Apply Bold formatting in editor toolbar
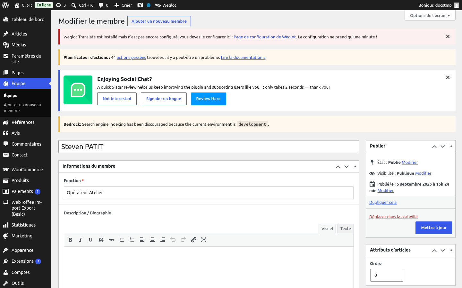The height and width of the screenshot is (288, 462). coord(70,240)
